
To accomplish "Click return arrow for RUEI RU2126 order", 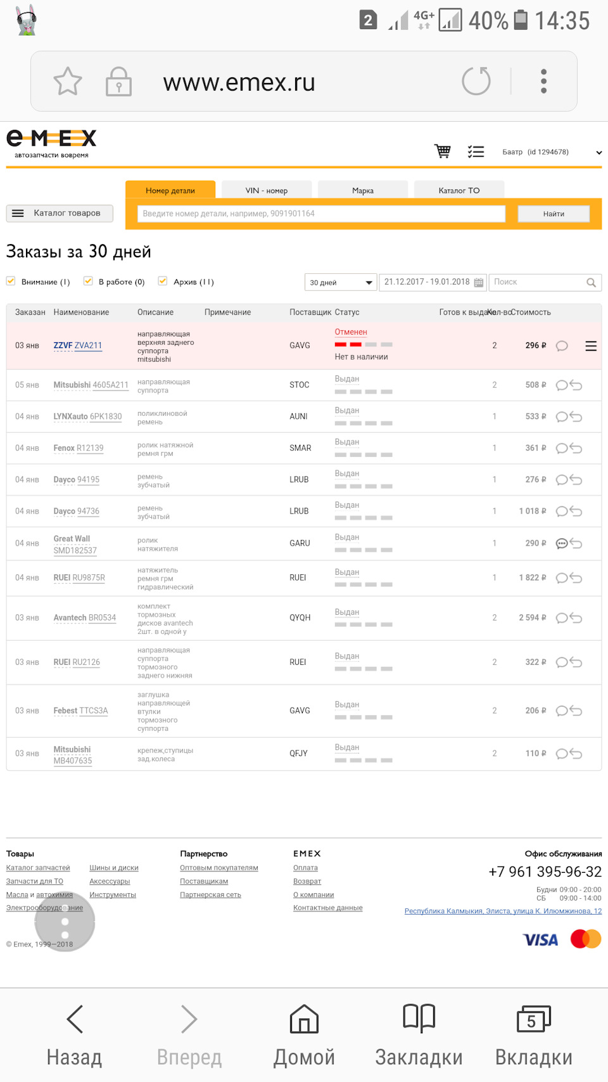I will 576,662.
